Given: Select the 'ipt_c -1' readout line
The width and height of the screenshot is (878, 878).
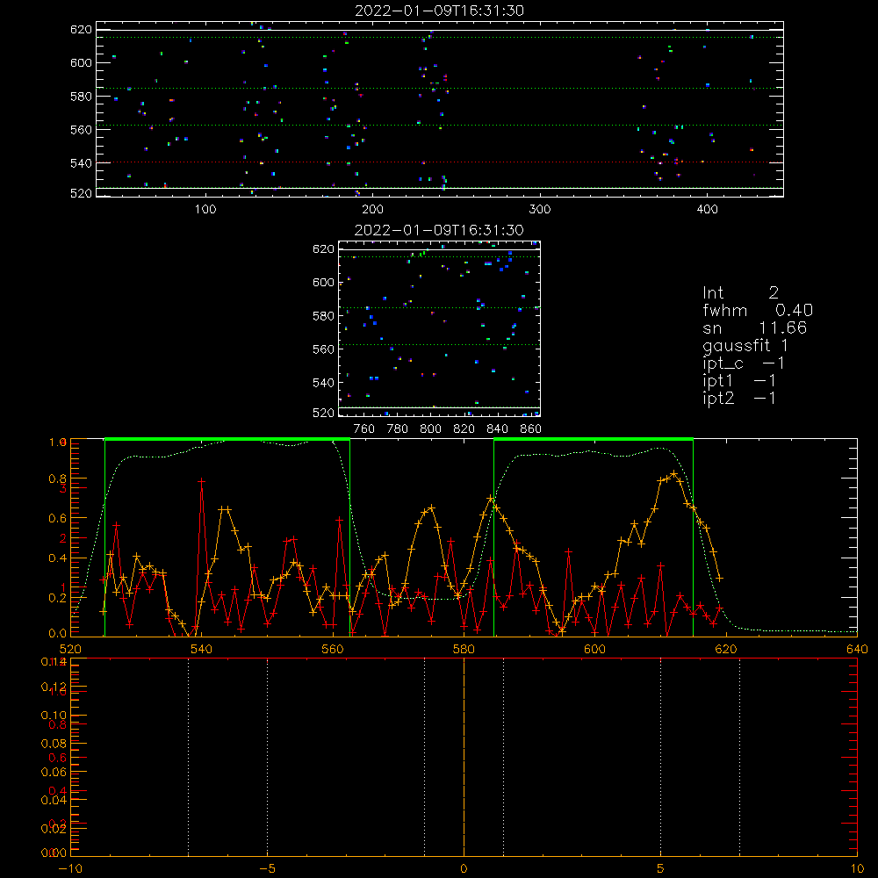Looking at the screenshot, I should 743,363.
